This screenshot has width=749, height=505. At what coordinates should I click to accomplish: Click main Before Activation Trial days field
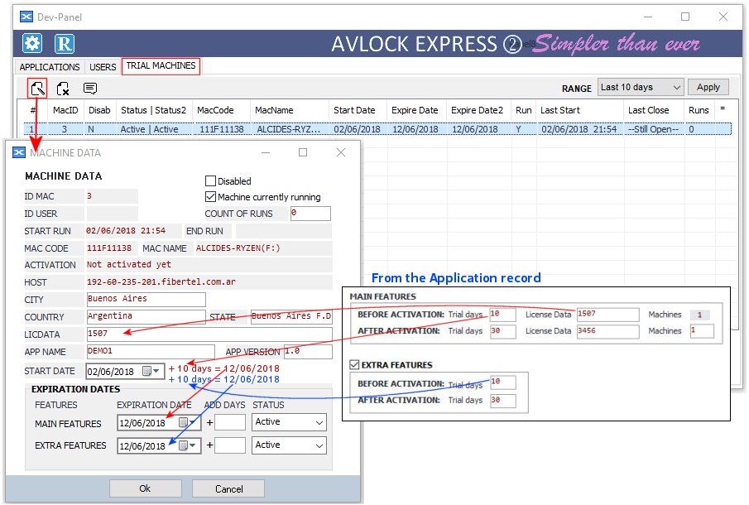tap(503, 315)
